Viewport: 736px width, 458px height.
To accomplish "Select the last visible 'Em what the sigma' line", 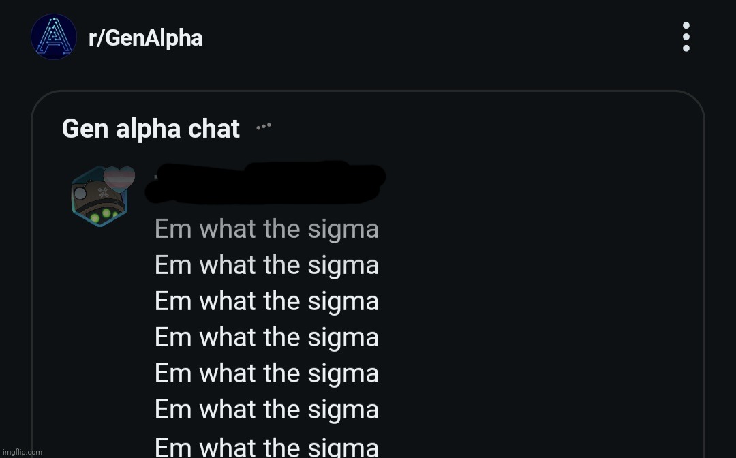I will point(266,446).
